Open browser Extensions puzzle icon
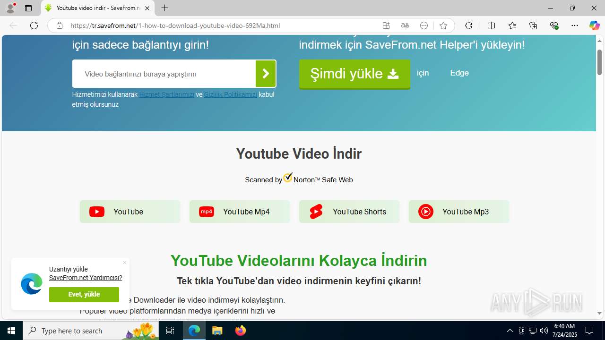 click(468, 25)
